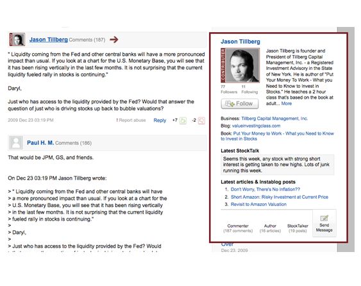Click the red arrow beside the comments count
Viewport: 361px width, 286px height.
pyautogui.click(x=113, y=40)
